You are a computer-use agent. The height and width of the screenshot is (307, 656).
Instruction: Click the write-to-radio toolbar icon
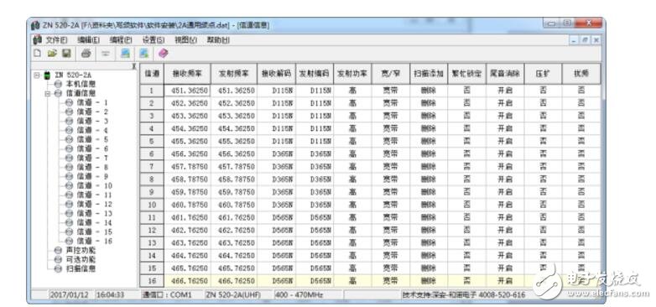click(x=144, y=54)
